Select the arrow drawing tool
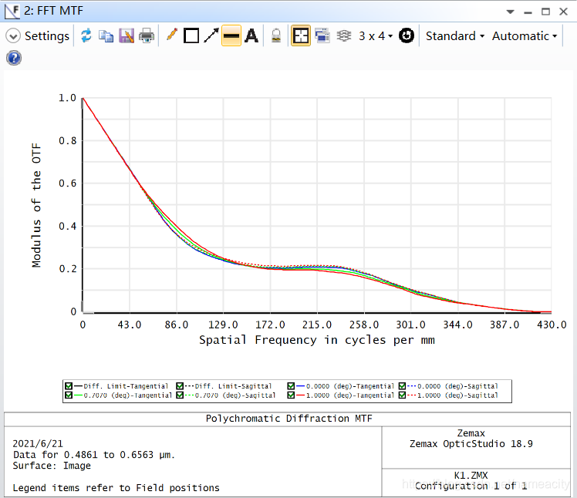This screenshot has height=498, width=577. pos(211,35)
